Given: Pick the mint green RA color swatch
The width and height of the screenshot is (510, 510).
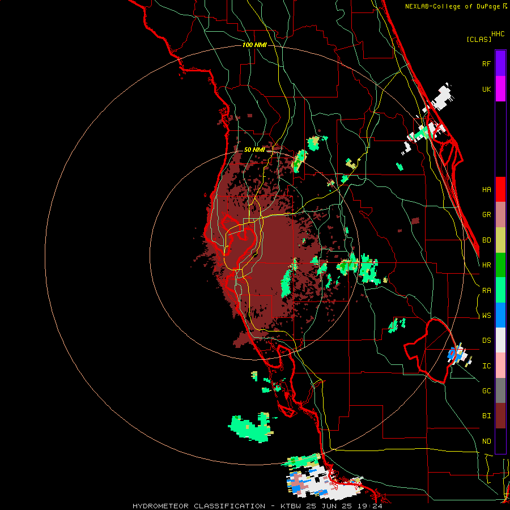Looking at the screenshot, I should (x=500, y=290).
